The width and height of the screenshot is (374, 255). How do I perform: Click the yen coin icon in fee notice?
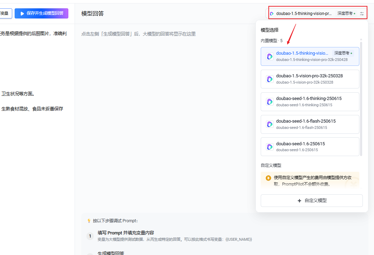coord(268,178)
